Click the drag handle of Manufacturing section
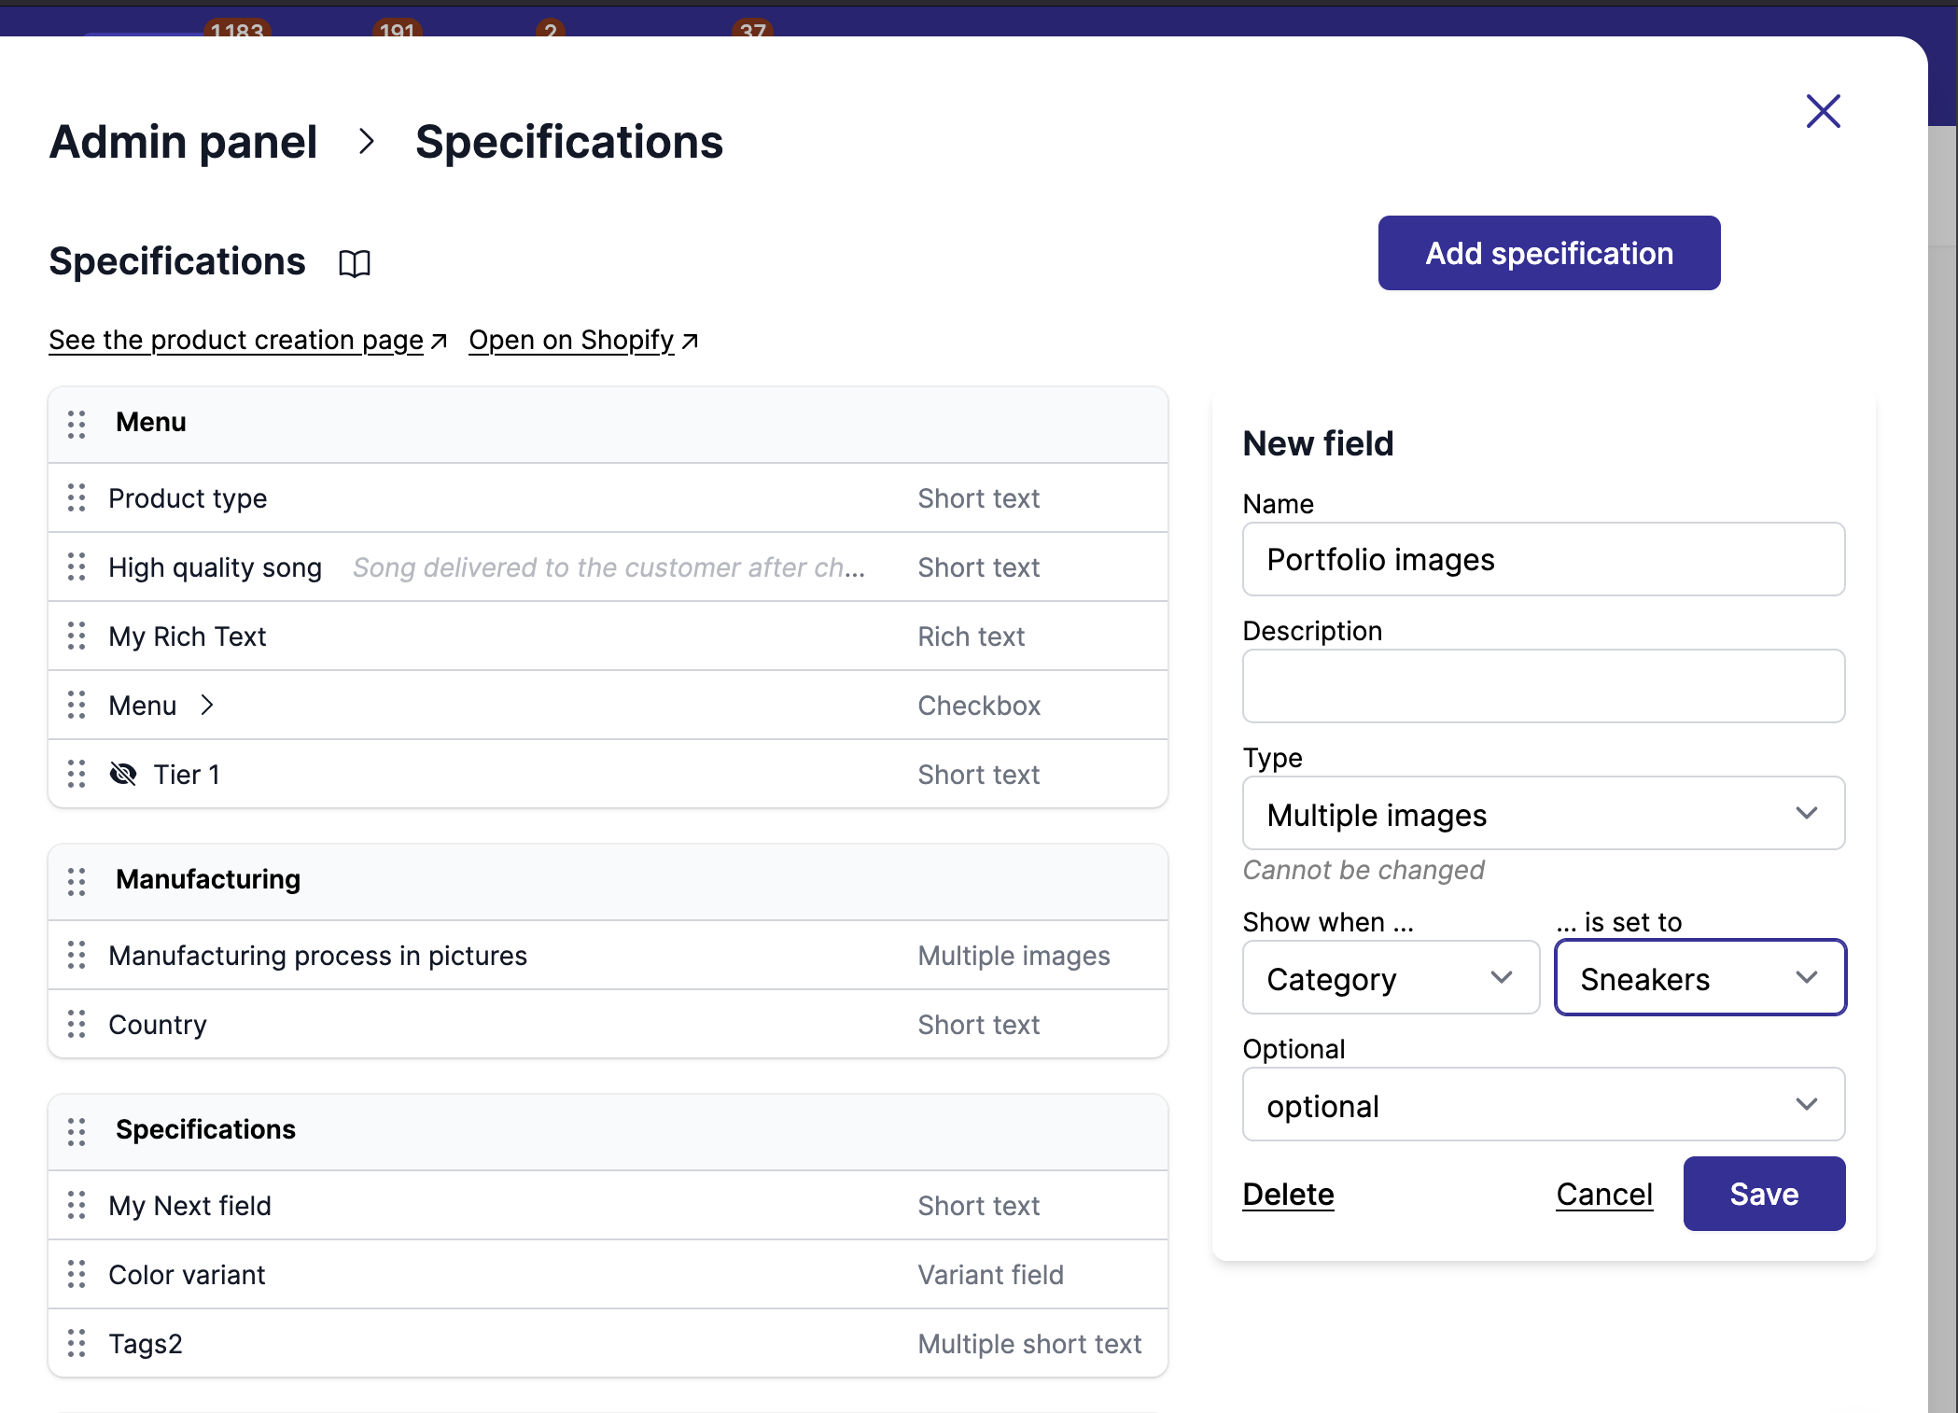Image resolution: width=1958 pixels, height=1413 pixels. coord(77,879)
